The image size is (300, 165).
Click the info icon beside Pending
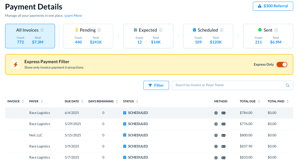99,30
